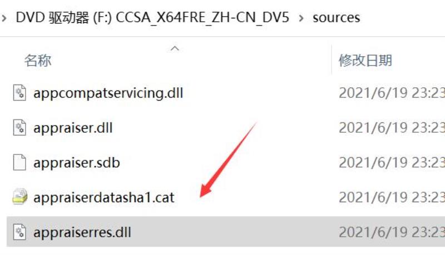Sort files by the 名称 column header
Screen dimensions: 445x255
pos(38,61)
